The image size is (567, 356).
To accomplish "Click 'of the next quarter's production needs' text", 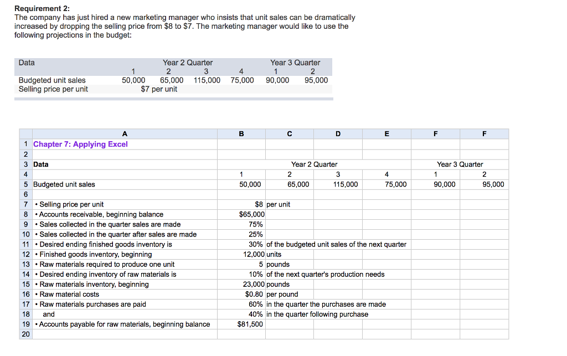I will [326, 274].
